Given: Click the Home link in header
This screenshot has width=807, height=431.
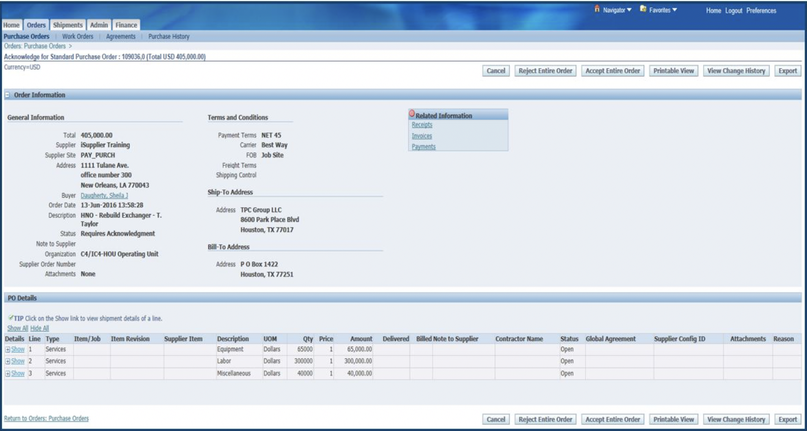Looking at the screenshot, I should (713, 10).
